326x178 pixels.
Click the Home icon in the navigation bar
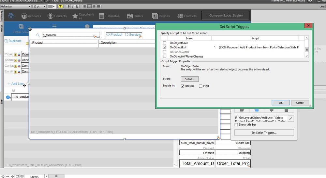11,16
